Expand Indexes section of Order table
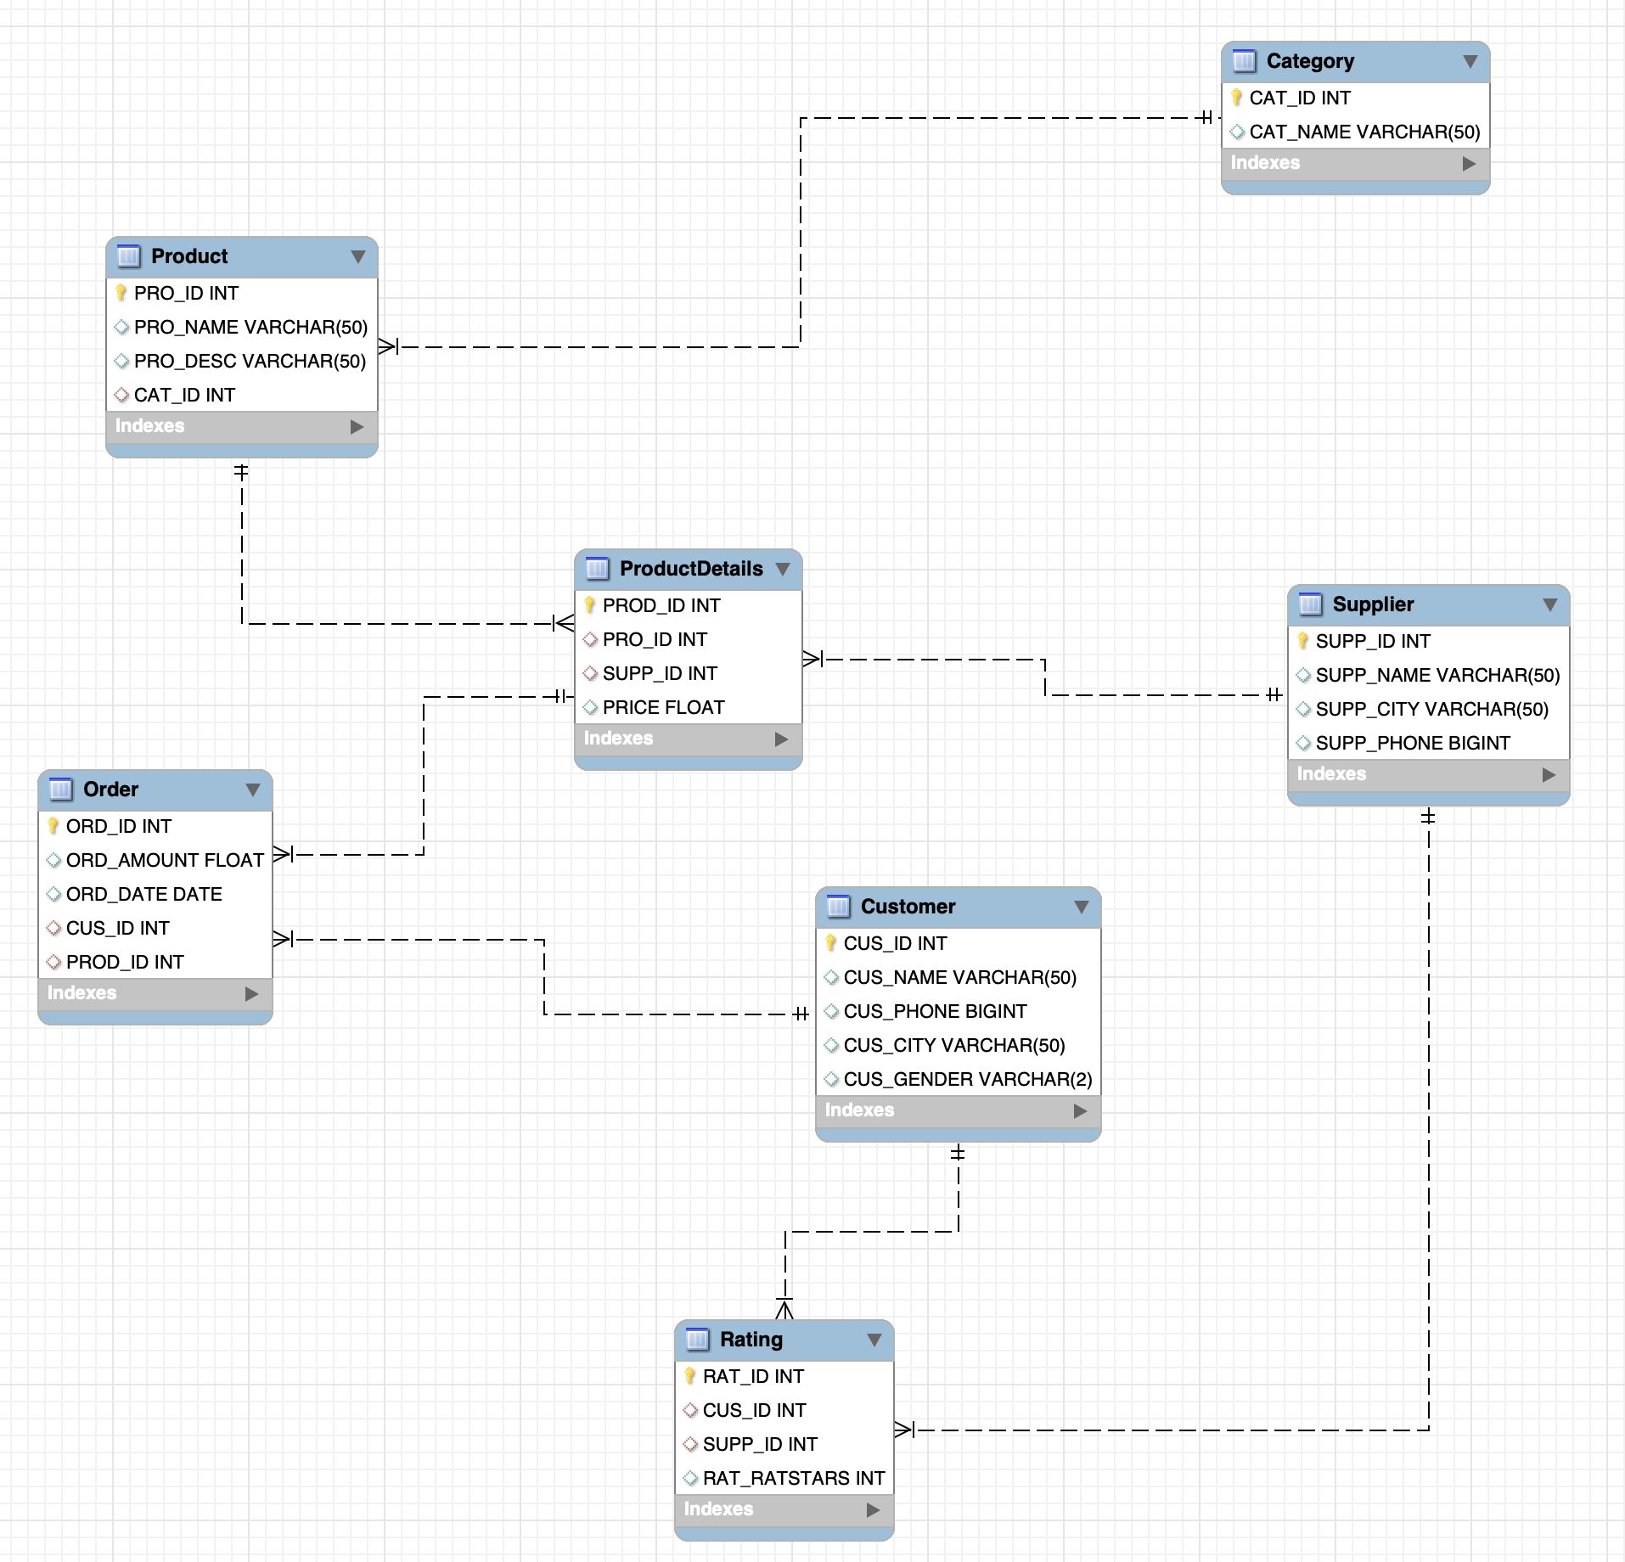This screenshot has width=1625, height=1562. click(252, 994)
